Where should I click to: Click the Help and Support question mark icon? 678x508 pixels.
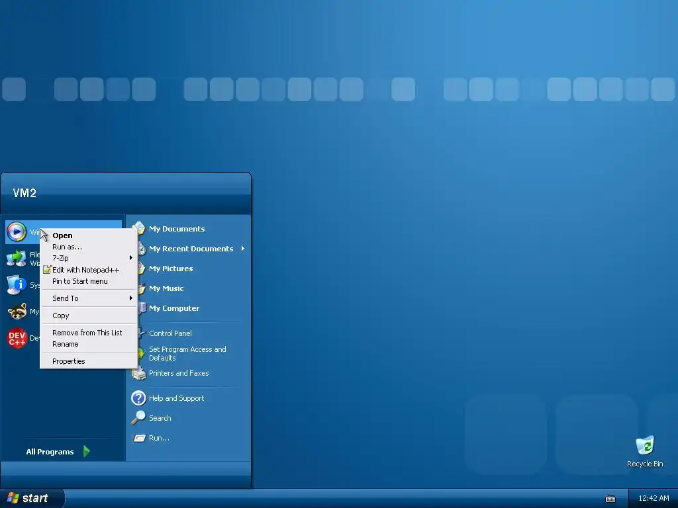[138, 398]
